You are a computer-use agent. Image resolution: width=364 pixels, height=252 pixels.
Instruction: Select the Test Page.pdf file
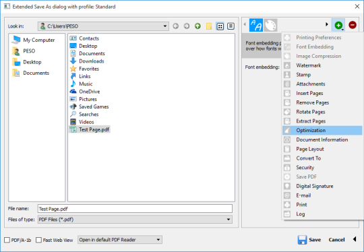tap(90, 129)
